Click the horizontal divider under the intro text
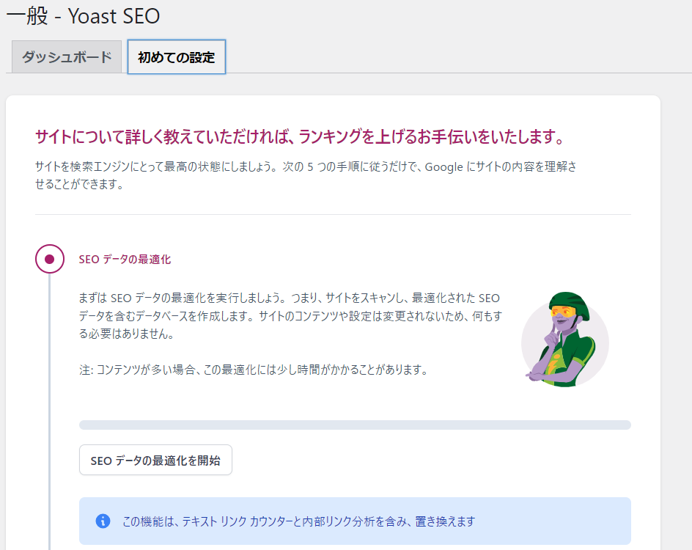Viewport: 692px width, 550px height. click(333, 215)
